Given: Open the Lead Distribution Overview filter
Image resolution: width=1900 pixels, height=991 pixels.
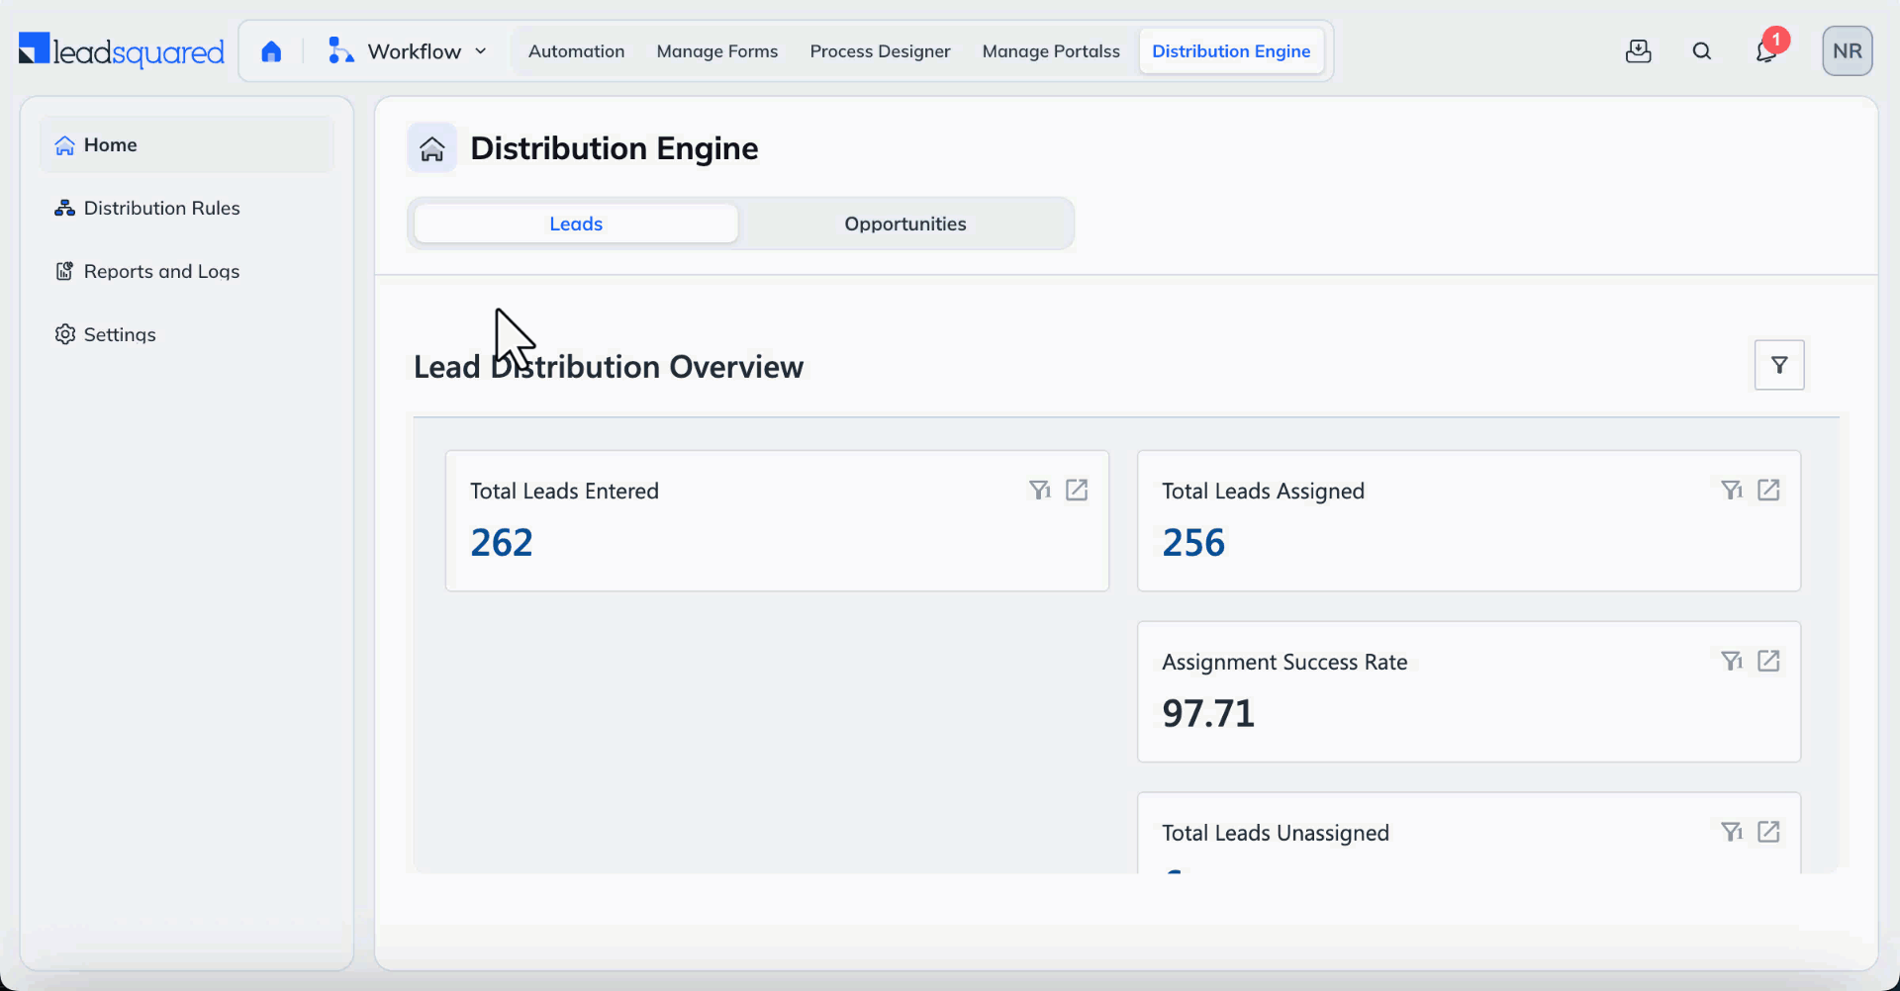Looking at the screenshot, I should click(x=1778, y=365).
